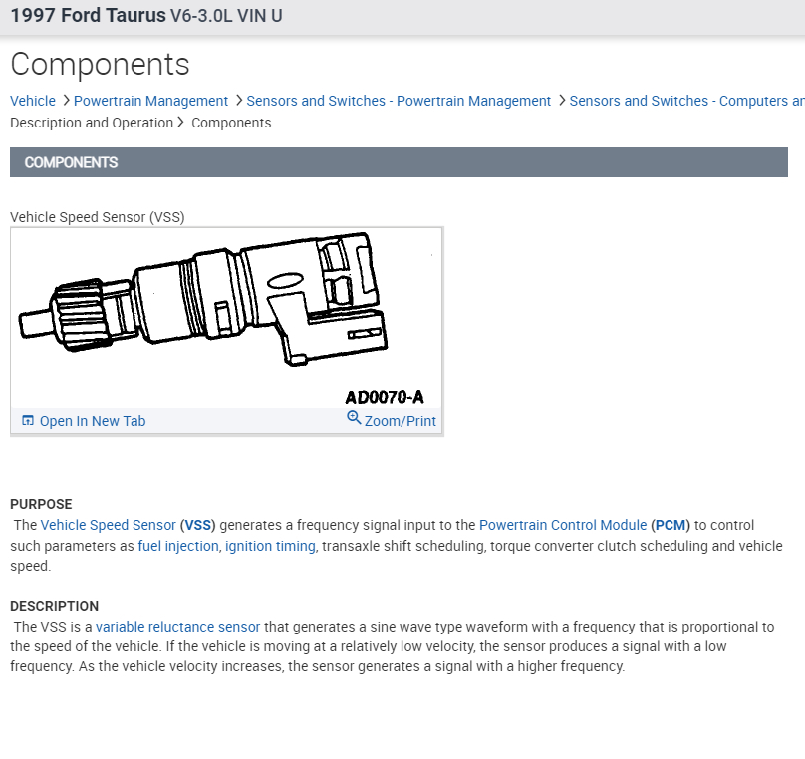Follow the fuel injection link
This screenshot has width=805, height=759.
coord(178,546)
